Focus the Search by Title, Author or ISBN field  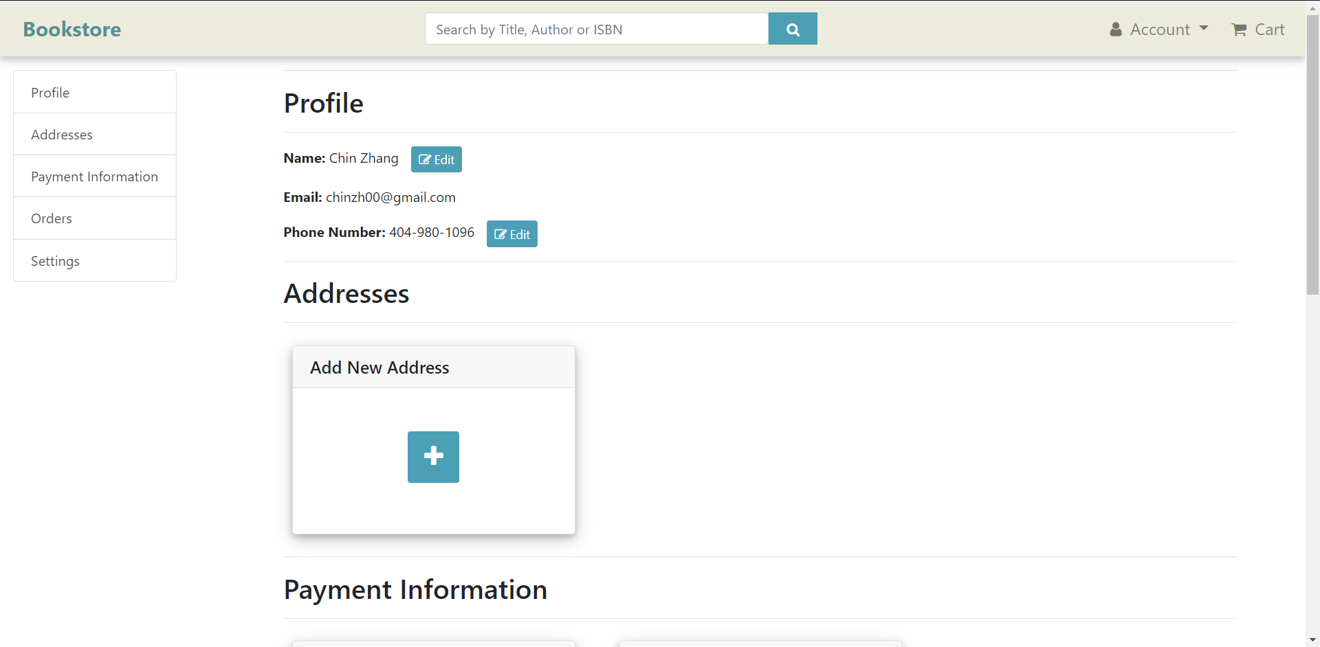(x=596, y=29)
